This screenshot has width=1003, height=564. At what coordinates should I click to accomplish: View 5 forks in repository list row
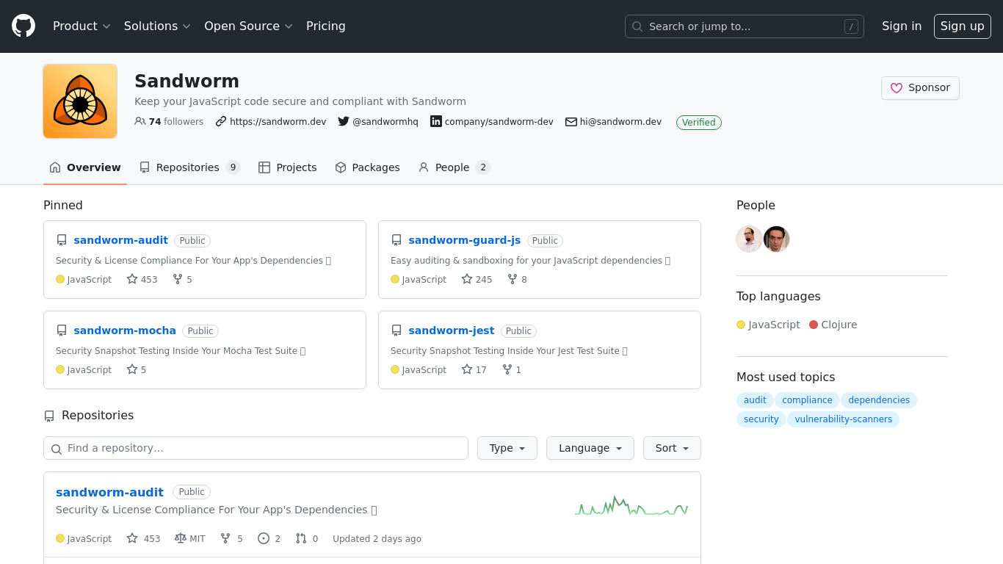point(232,538)
